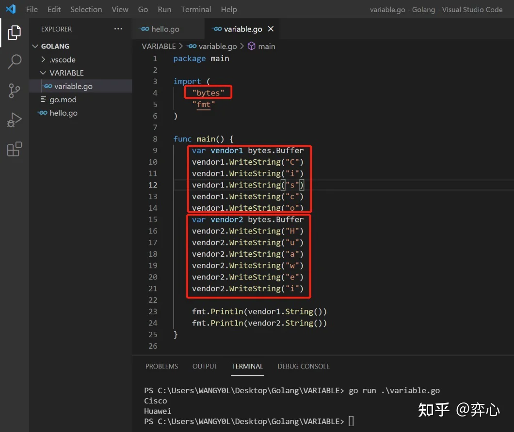Click the variable.go breadcrumb segment
The width and height of the screenshot is (514, 432).
pyautogui.click(x=218, y=46)
